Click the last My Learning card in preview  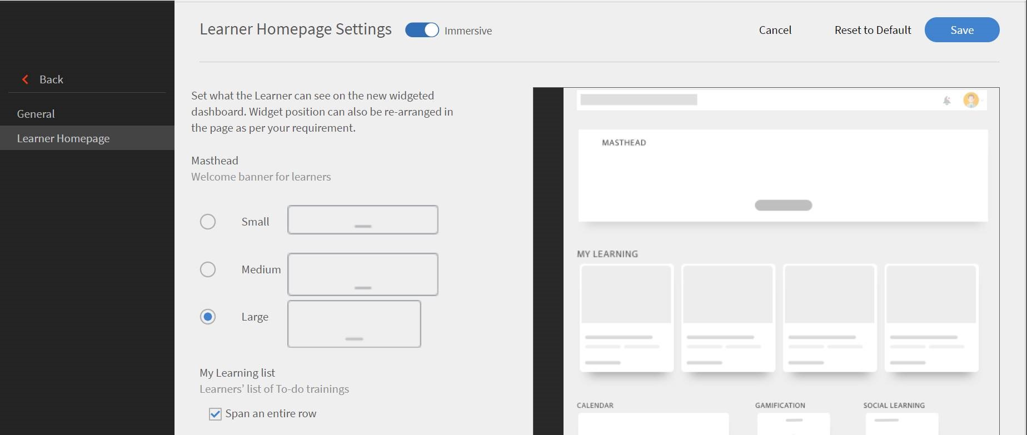(x=931, y=318)
